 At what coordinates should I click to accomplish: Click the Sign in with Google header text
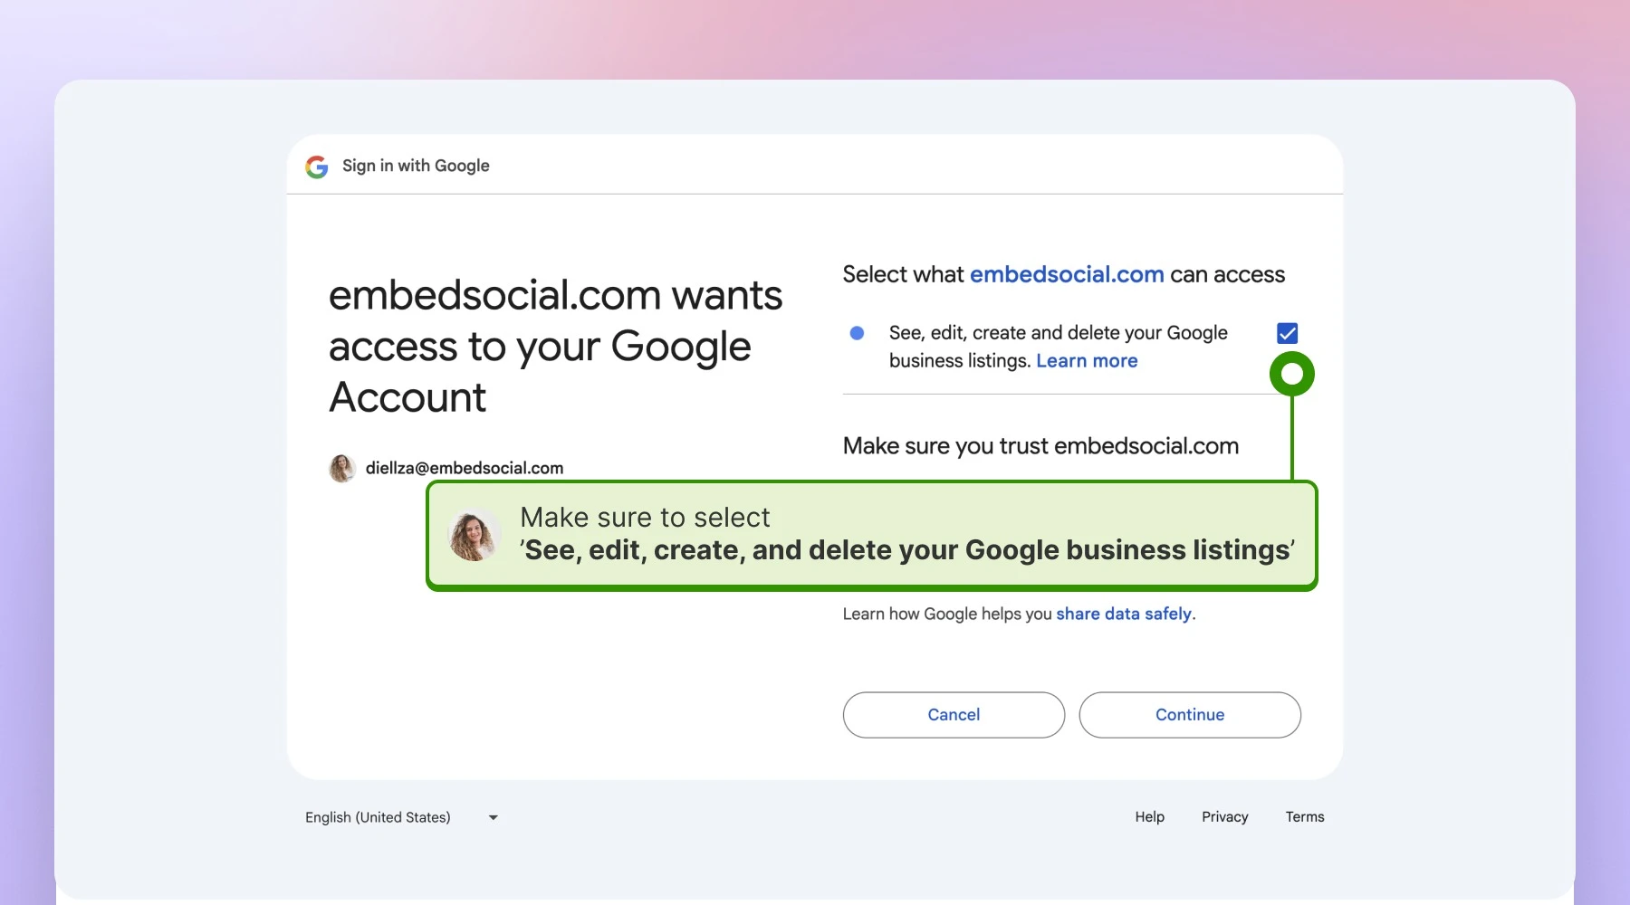pos(416,166)
